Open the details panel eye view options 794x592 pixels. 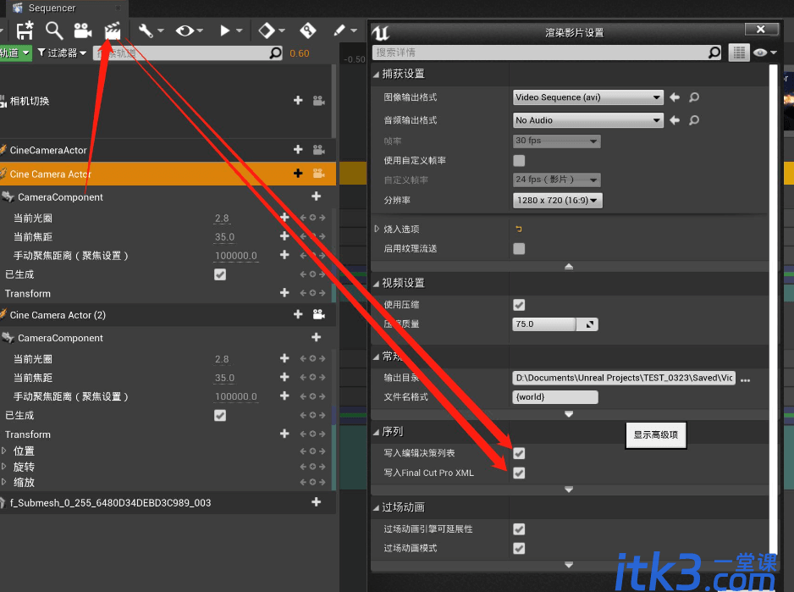click(764, 53)
